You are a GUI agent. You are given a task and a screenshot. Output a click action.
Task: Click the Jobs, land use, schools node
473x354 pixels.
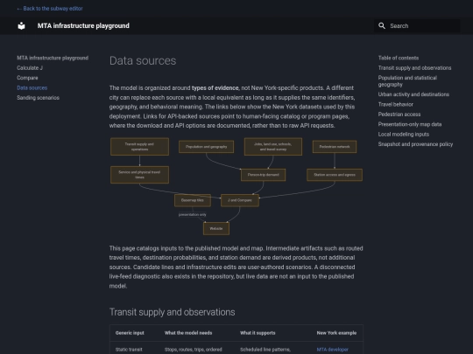point(273,147)
